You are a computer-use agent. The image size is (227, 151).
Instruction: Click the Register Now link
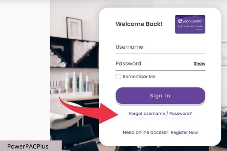click(x=184, y=133)
